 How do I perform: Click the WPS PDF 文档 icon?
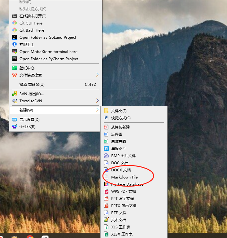click(x=106, y=191)
